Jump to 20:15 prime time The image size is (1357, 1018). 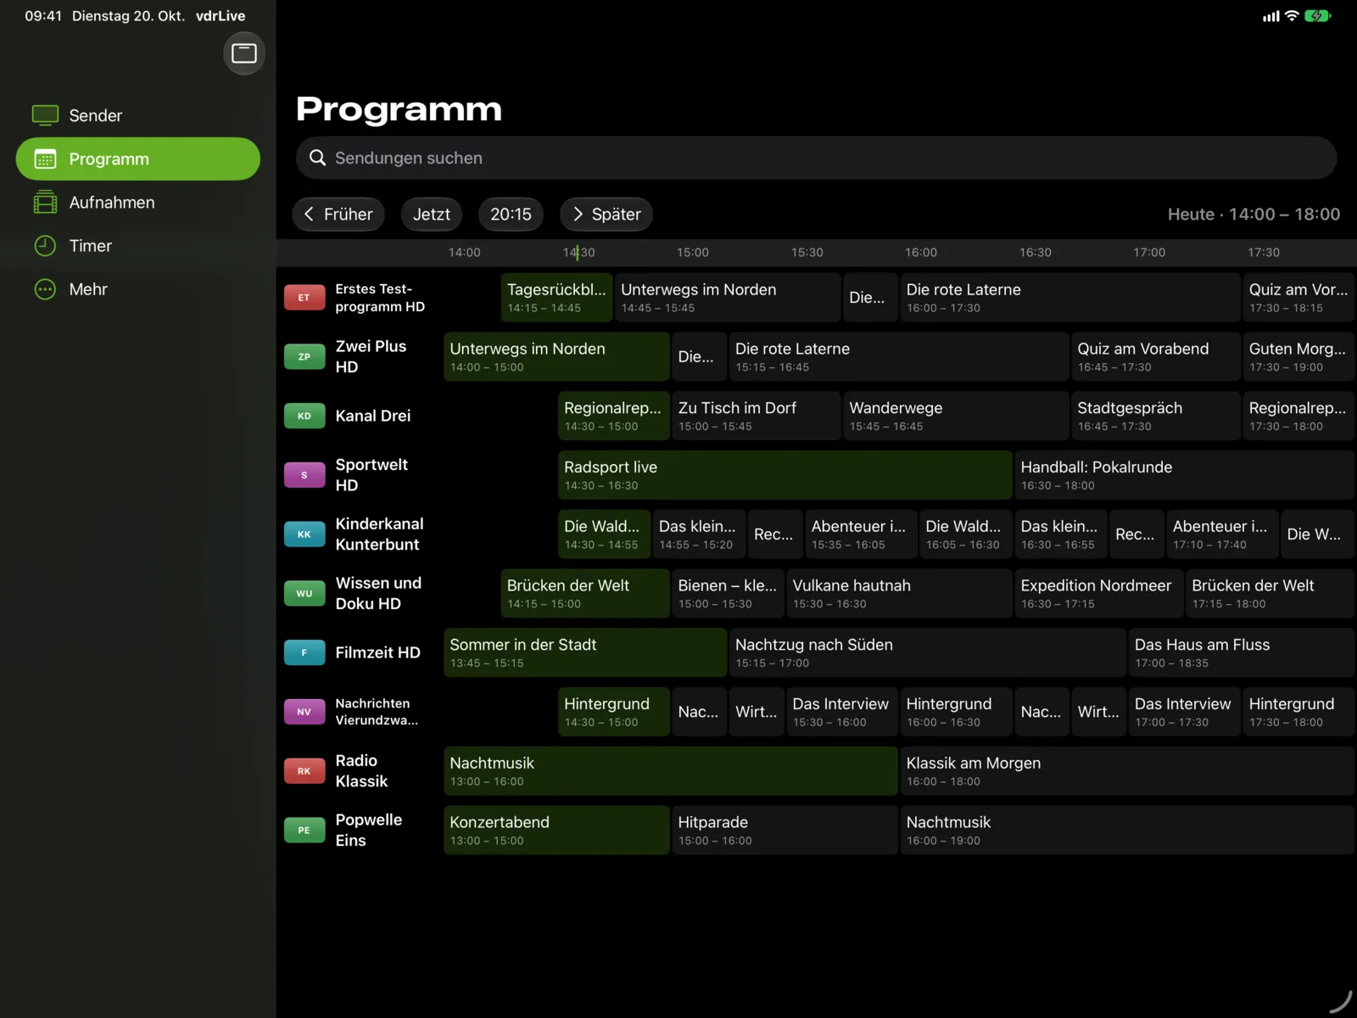511,214
